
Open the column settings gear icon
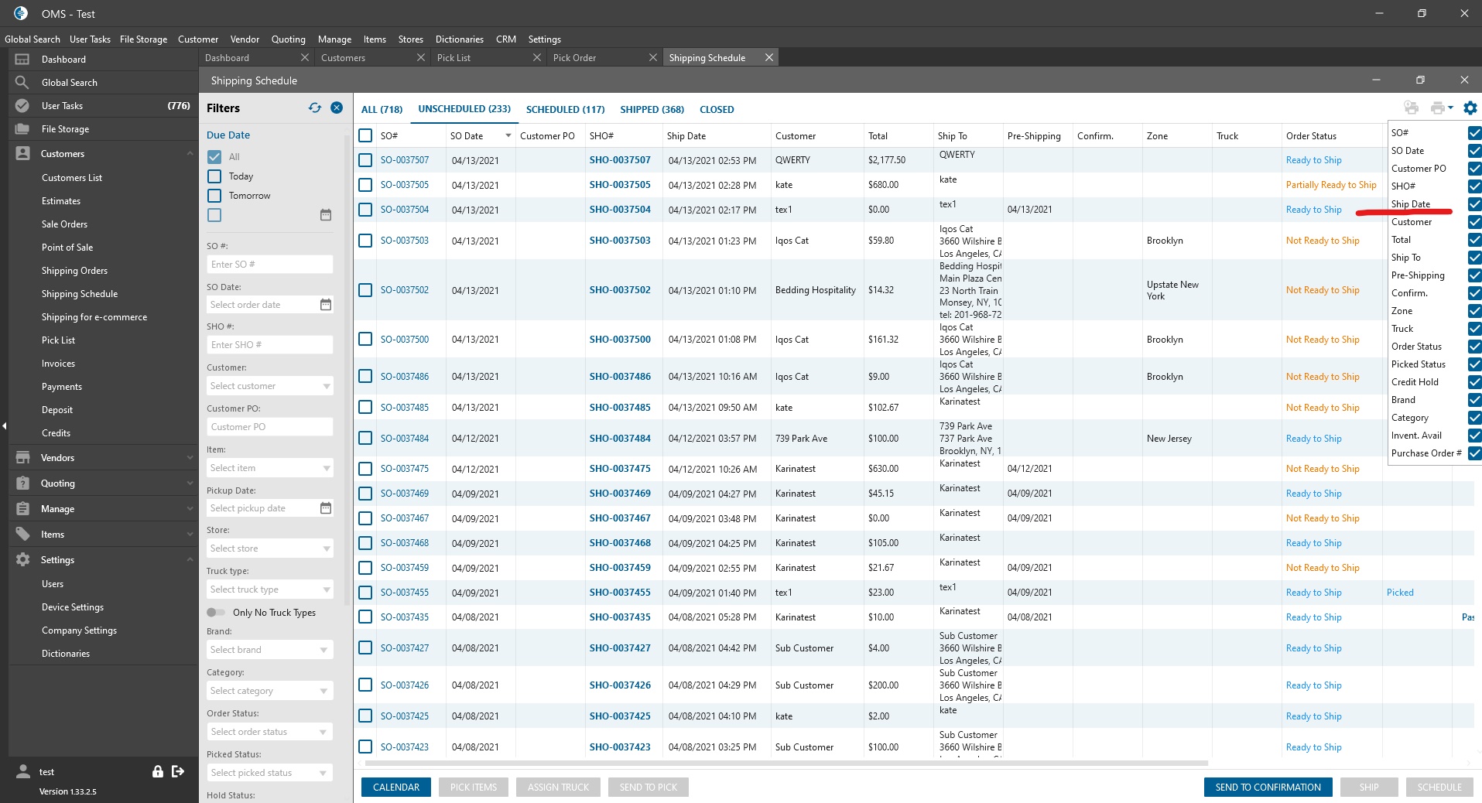click(x=1470, y=108)
